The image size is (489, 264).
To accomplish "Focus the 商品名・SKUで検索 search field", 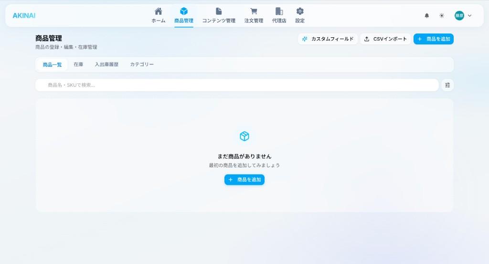I will click(x=237, y=85).
